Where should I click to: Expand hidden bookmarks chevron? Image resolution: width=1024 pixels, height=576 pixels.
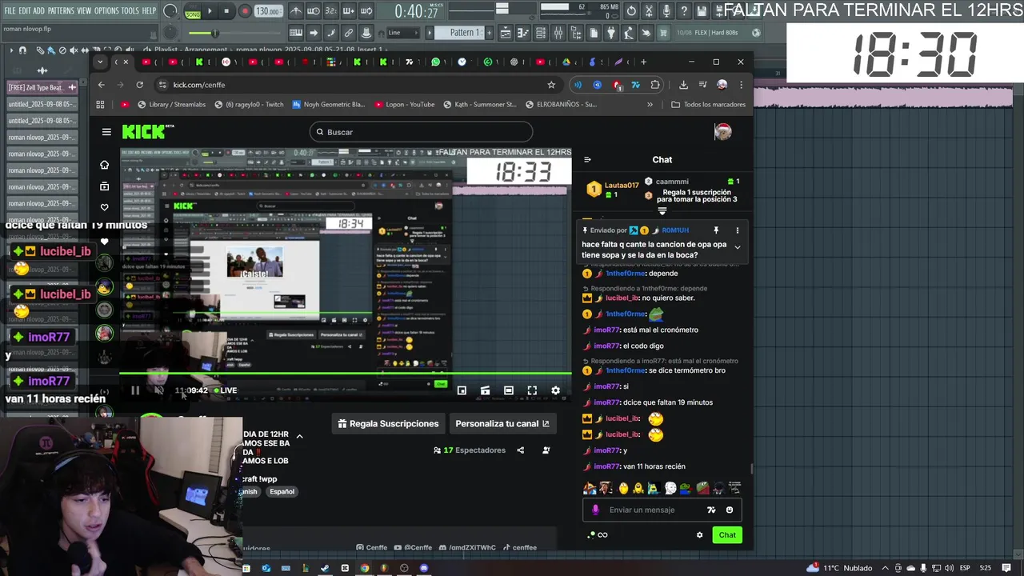(x=650, y=104)
